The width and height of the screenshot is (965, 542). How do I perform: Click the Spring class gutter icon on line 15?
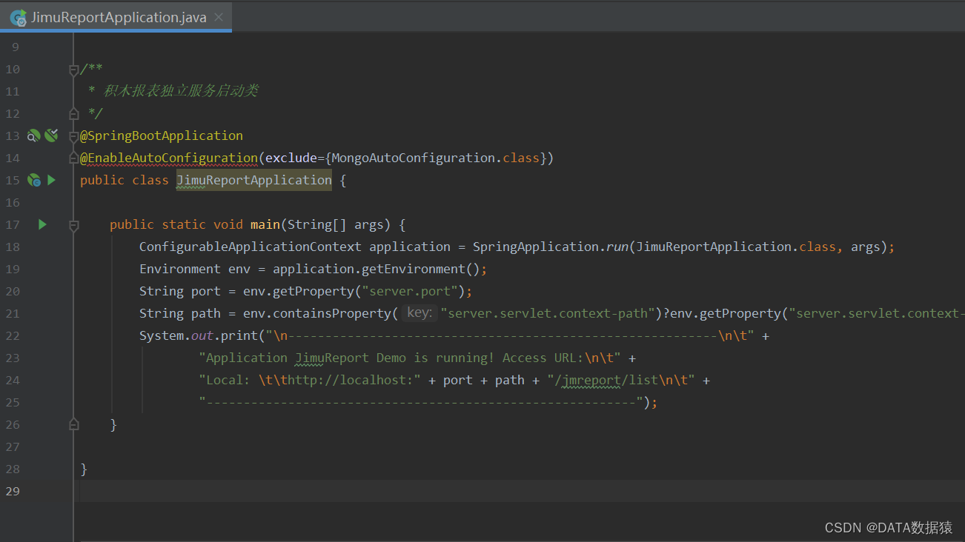[34, 180]
